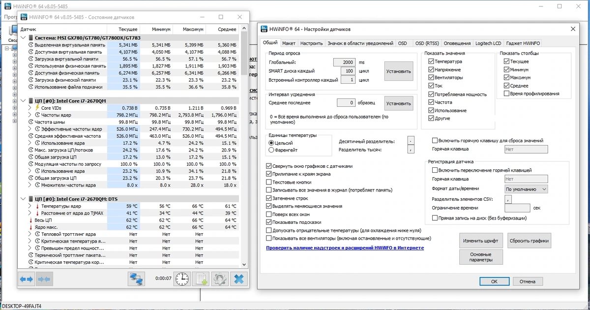The width and height of the screenshot is (590, 310).
Task: Expand Эффективные частоты ядер row
Action: pyautogui.click(x=30, y=129)
